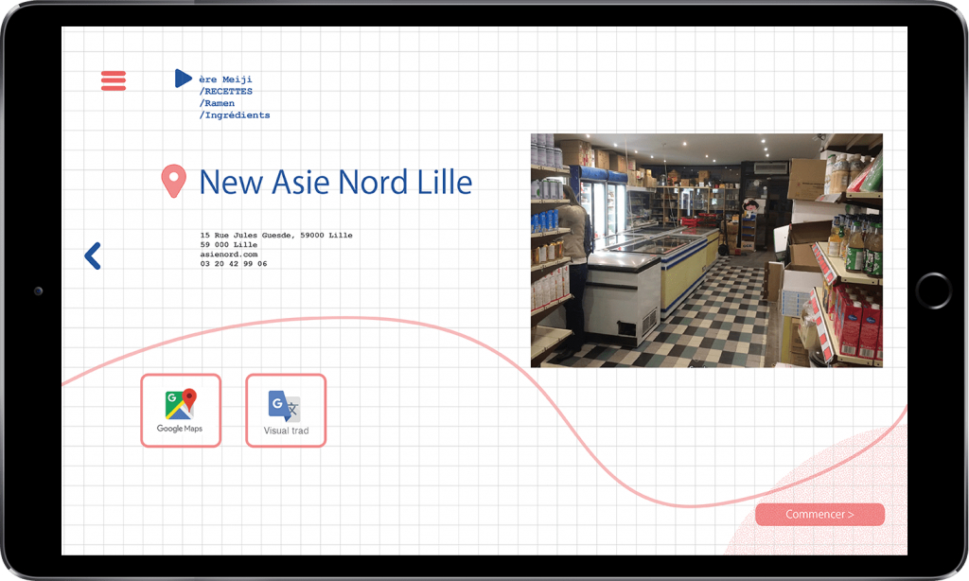Click the pink location pin icon
Viewport: 969px width, 581px height.
click(x=174, y=181)
